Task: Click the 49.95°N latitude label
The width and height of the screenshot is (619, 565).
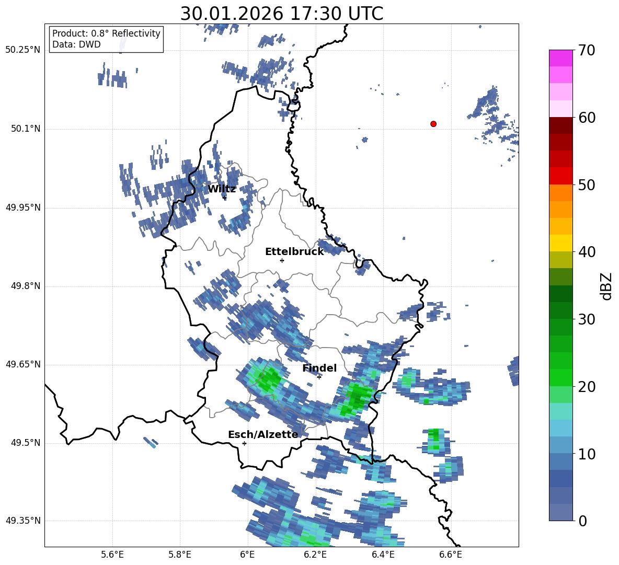Action: [23, 207]
